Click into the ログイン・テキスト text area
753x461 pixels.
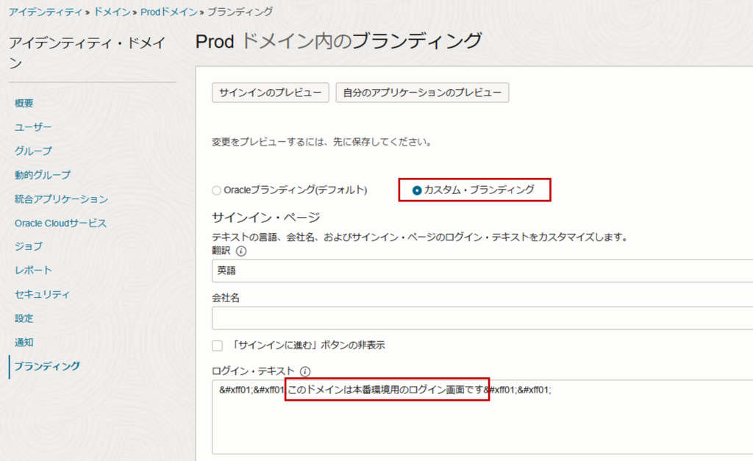pyautogui.click(x=482, y=417)
